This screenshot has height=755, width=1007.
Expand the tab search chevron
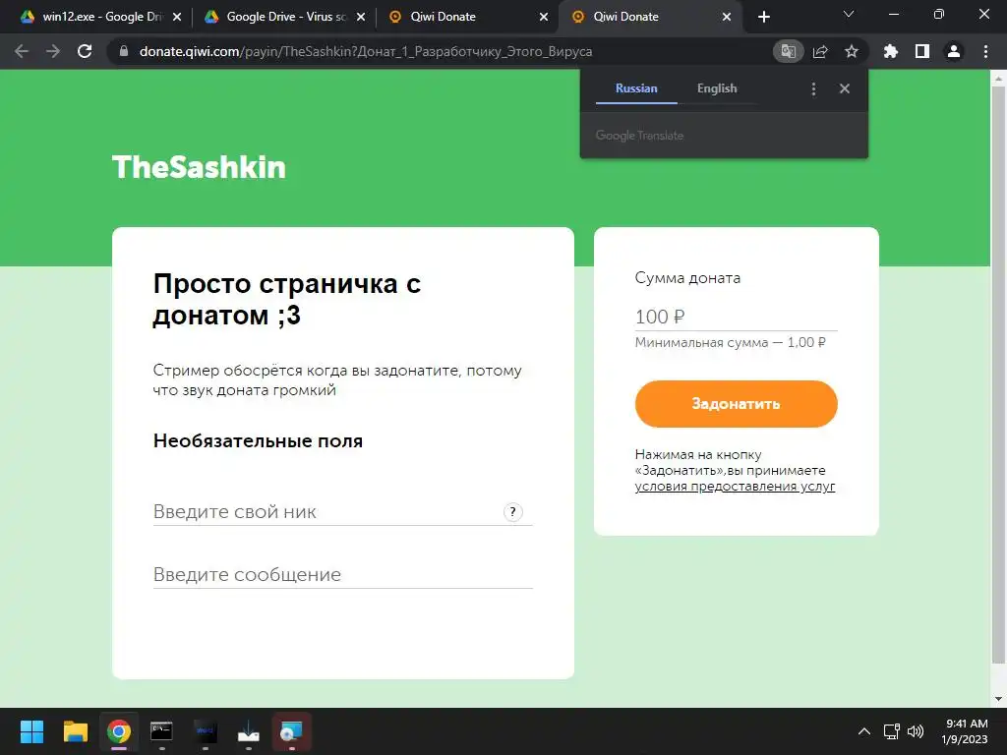pyautogui.click(x=849, y=14)
